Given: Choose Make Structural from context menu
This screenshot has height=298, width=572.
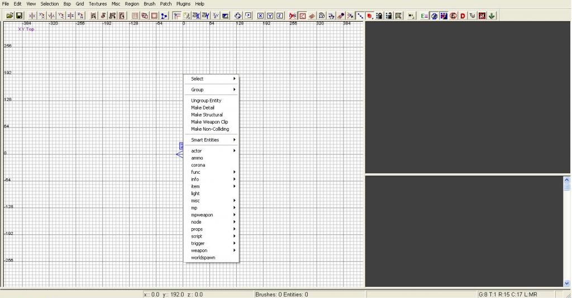Looking at the screenshot, I should (x=211, y=115).
